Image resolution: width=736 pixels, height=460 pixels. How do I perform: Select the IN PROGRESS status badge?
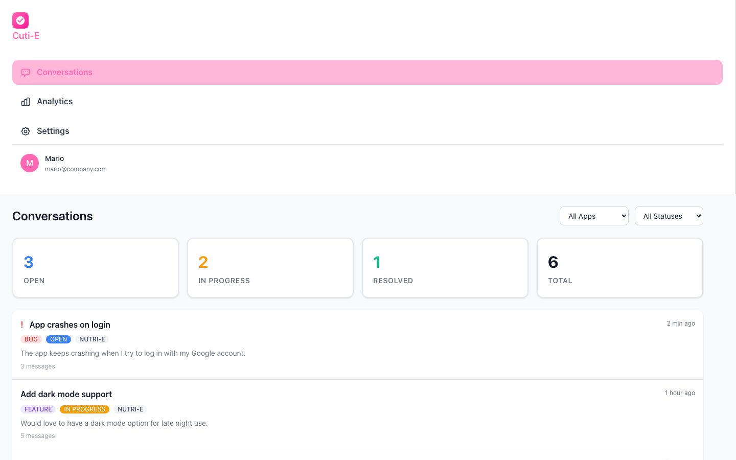(x=84, y=409)
